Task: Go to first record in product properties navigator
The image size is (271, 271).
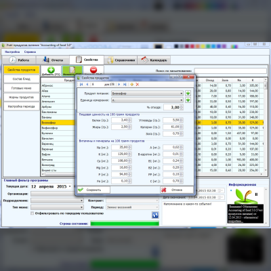Action: [x=81, y=85]
